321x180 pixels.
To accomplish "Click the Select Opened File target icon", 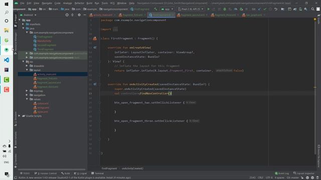I will click(x=67, y=15).
